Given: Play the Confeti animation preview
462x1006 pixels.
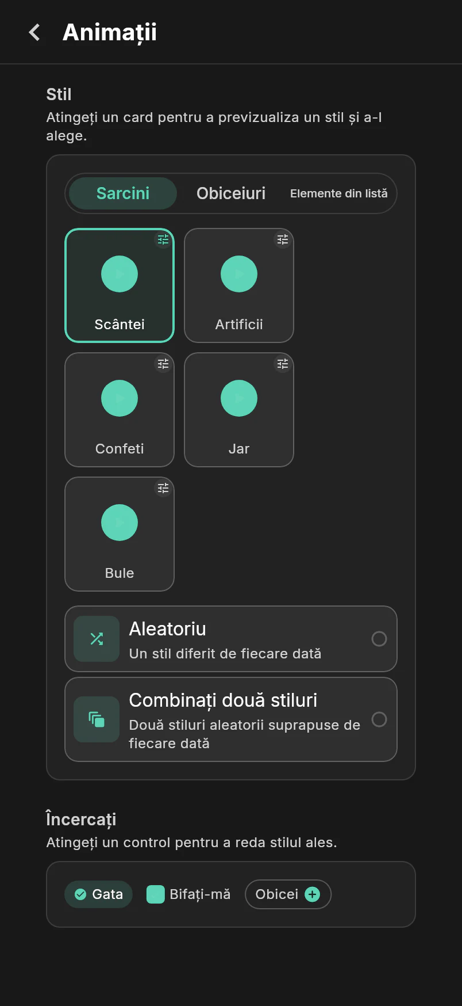Looking at the screenshot, I should 120,398.
